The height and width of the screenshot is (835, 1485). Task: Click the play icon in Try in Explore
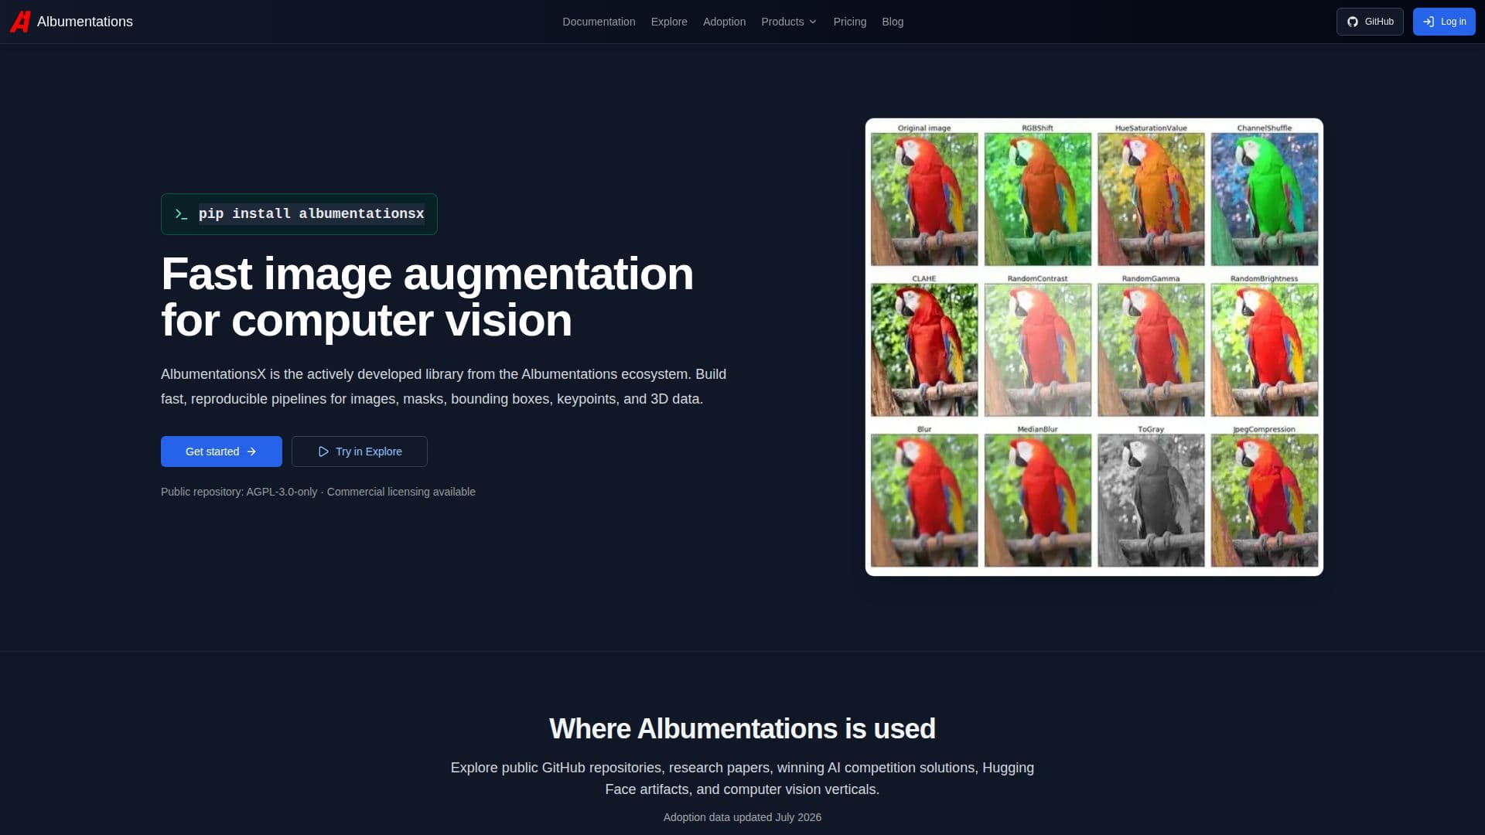click(x=323, y=452)
